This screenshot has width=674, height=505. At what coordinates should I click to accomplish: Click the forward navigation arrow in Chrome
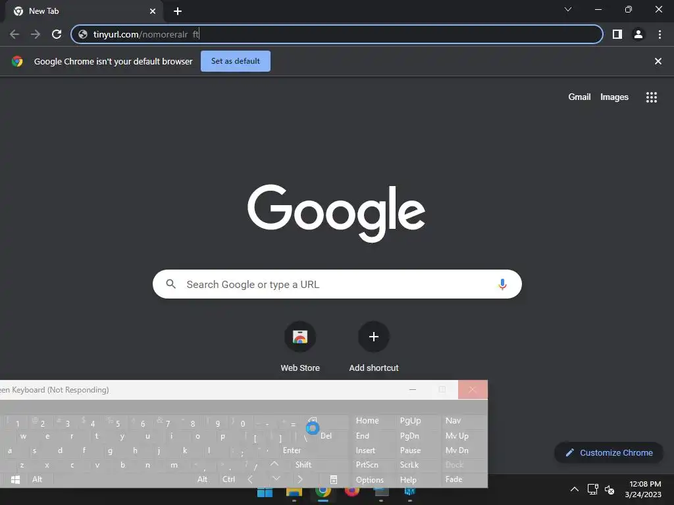[36, 34]
